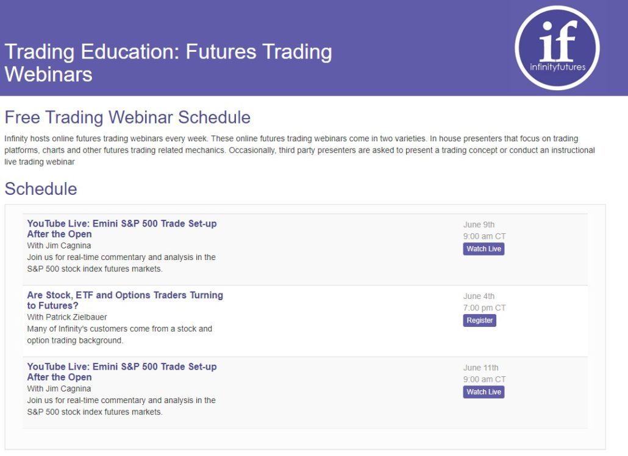Click the 'Schedule' section heading
Viewport: 628px width, 456px height.
(40, 189)
